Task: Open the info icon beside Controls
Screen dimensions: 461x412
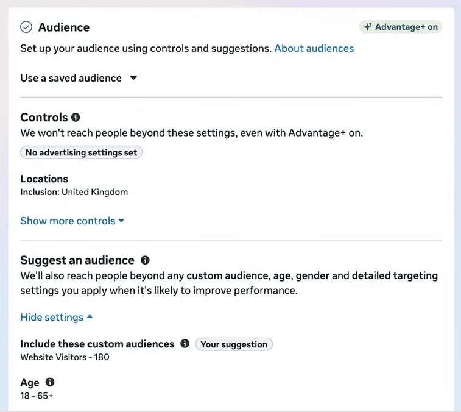Action: click(x=76, y=117)
